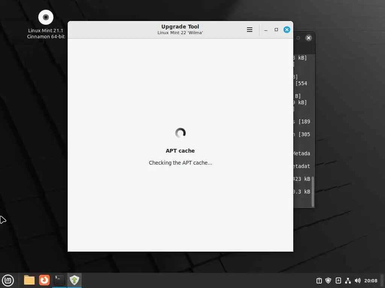Image resolution: width=385 pixels, height=288 pixels.
Task: Click the notification tray icon left of the shield
Action: pyautogui.click(x=319, y=280)
